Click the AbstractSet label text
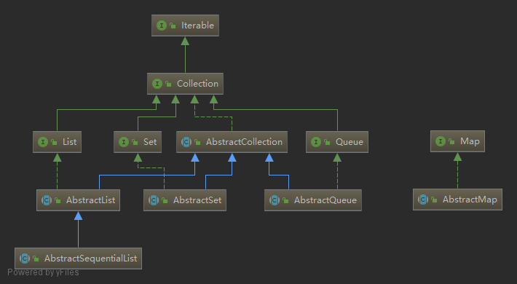The width and height of the screenshot is (517, 284). (x=197, y=200)
